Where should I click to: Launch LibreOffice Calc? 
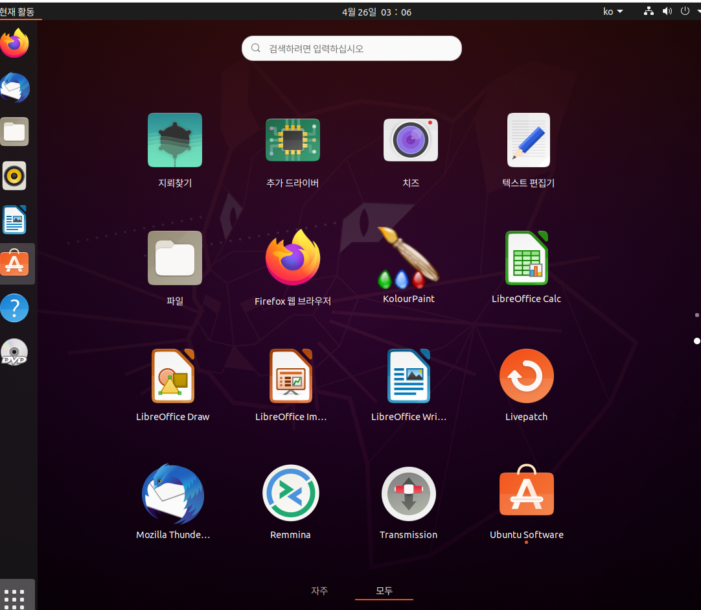[x=527, y=258]
